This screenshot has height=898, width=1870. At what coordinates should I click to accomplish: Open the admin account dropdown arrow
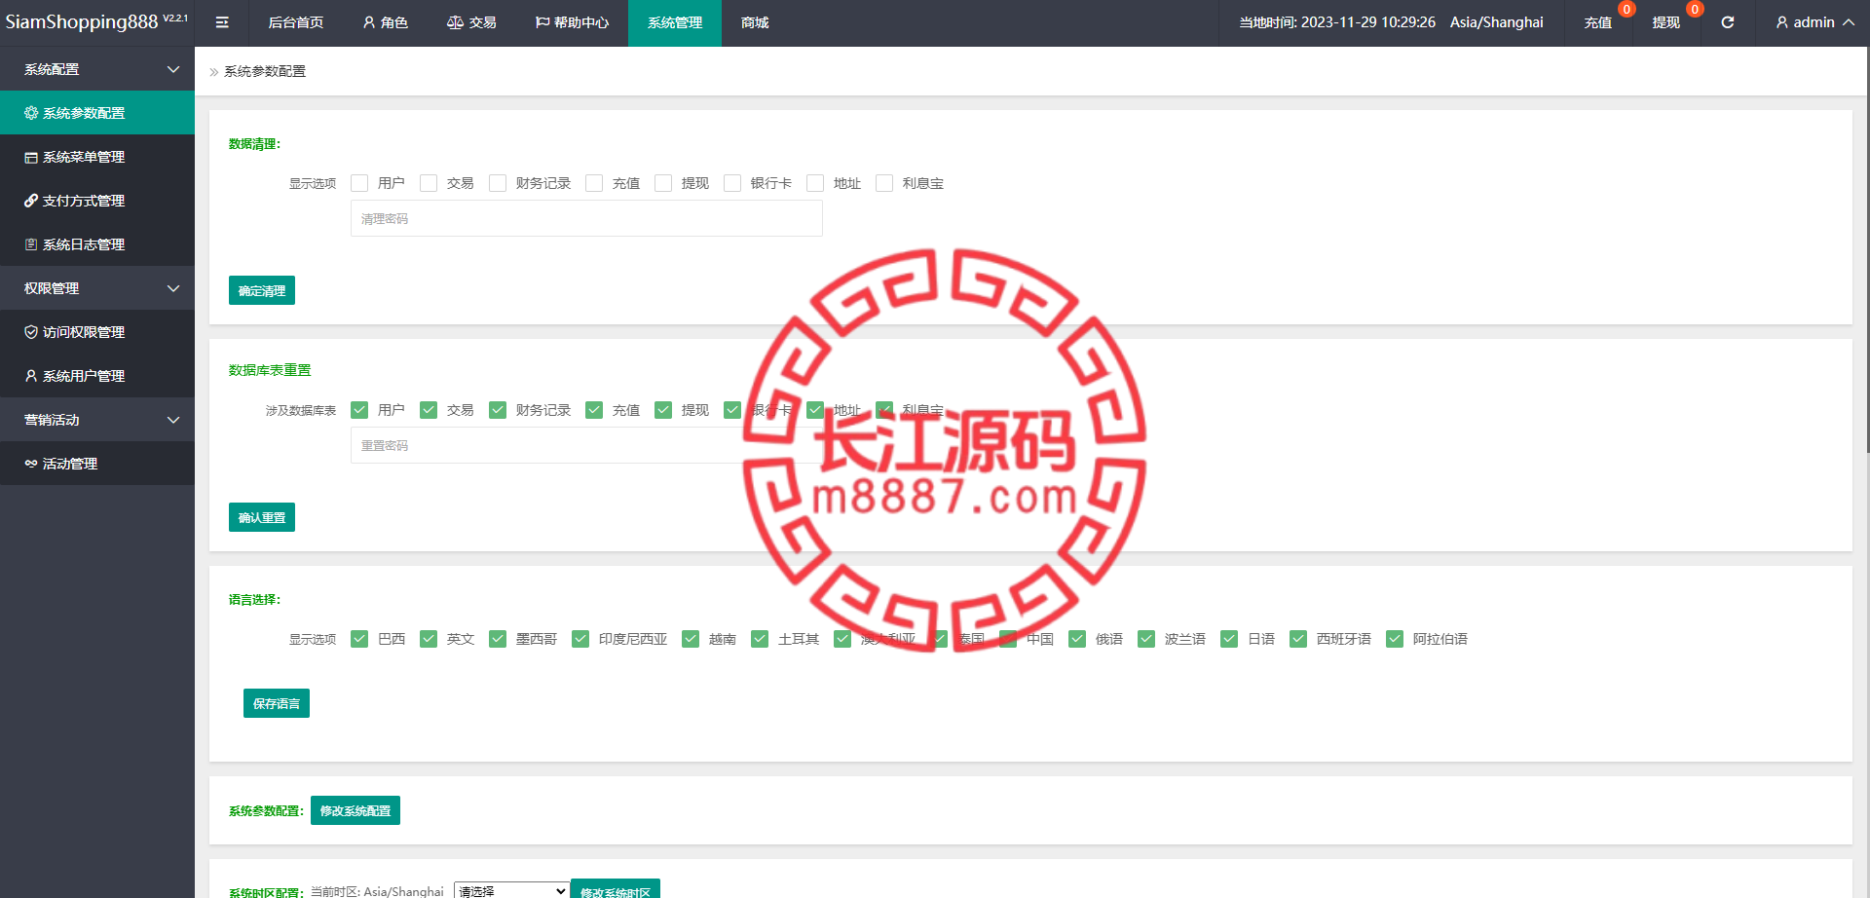1849,22
